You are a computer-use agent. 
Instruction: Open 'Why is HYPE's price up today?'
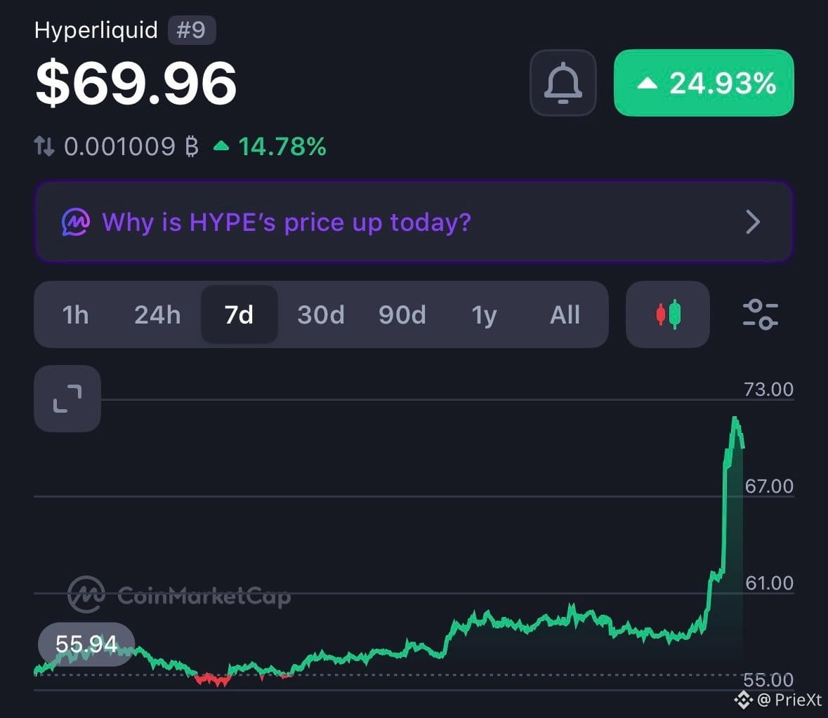(414, 222)
